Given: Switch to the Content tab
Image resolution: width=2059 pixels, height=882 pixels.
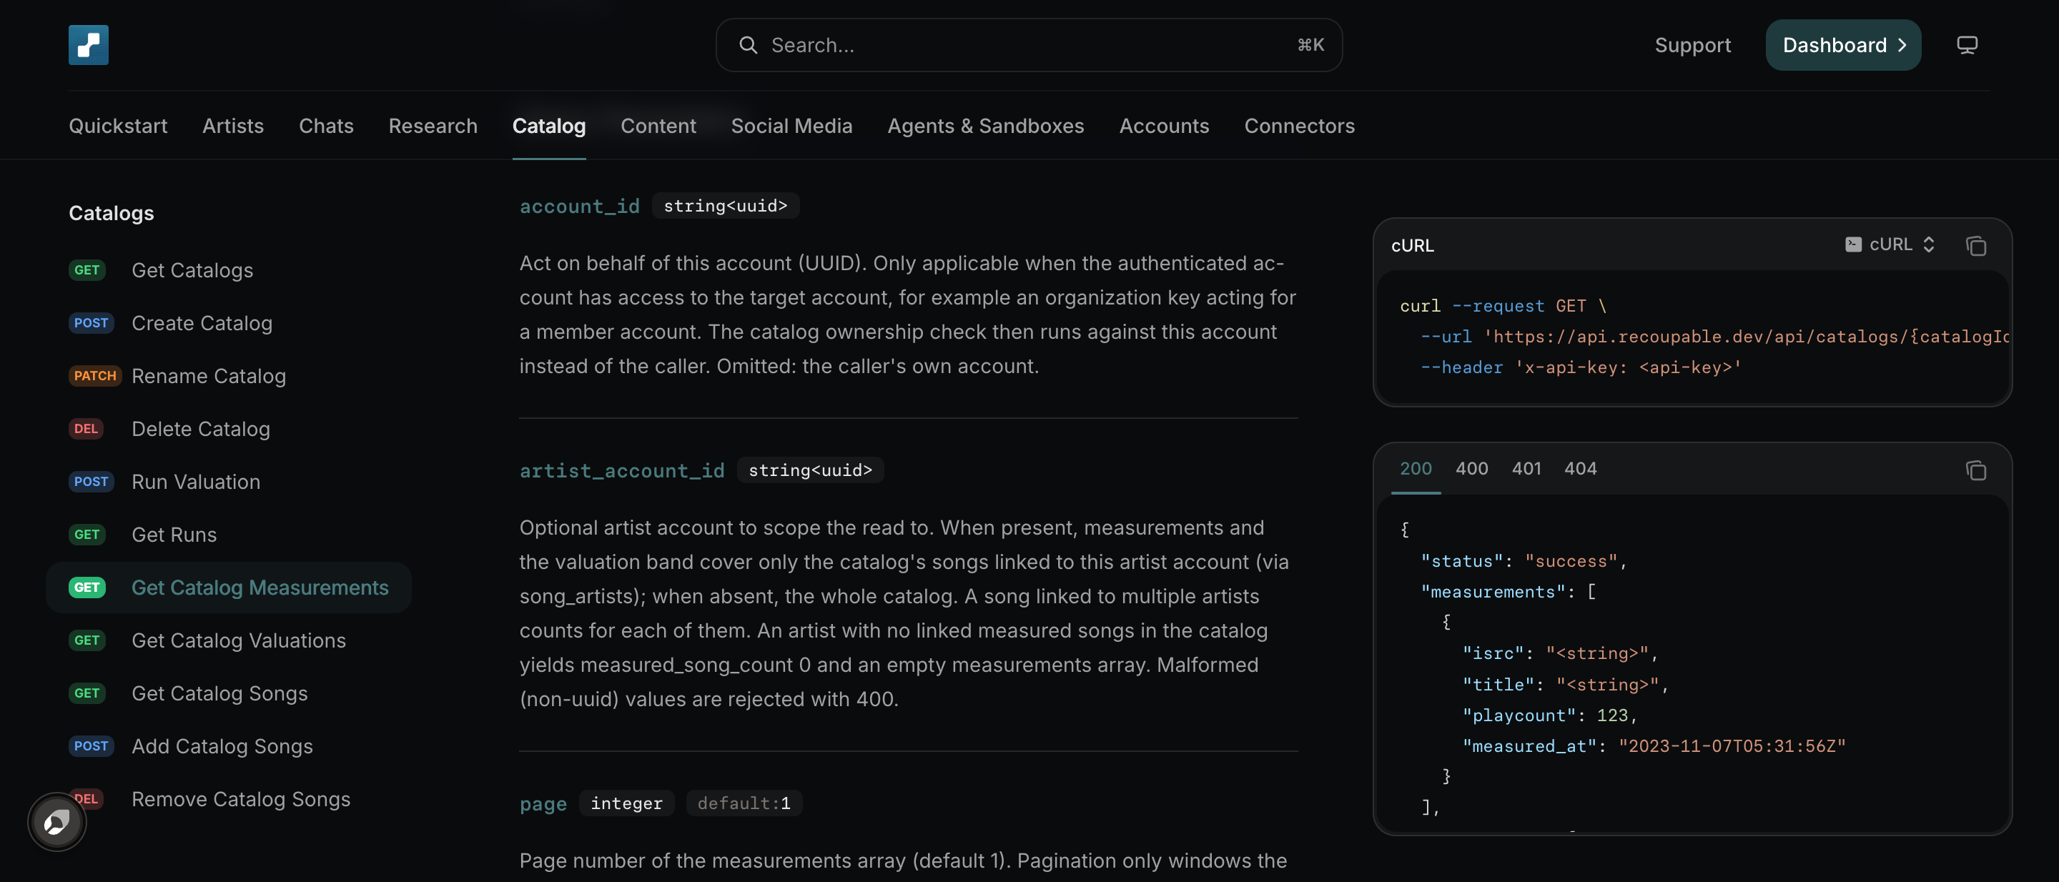Looking at the screenshot, I should pos(658,125).
